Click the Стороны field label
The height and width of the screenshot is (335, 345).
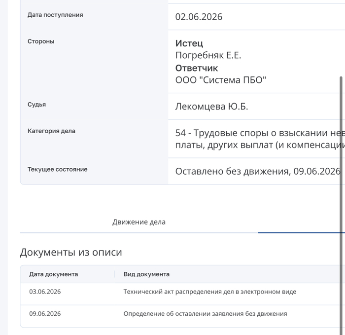coord(41,41)
